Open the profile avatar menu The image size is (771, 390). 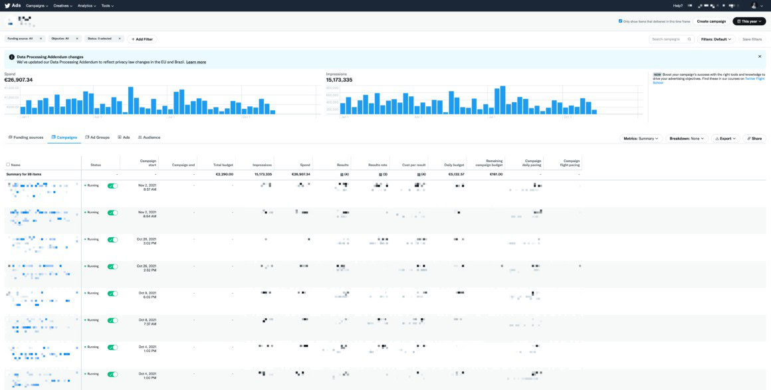point(754,5)
